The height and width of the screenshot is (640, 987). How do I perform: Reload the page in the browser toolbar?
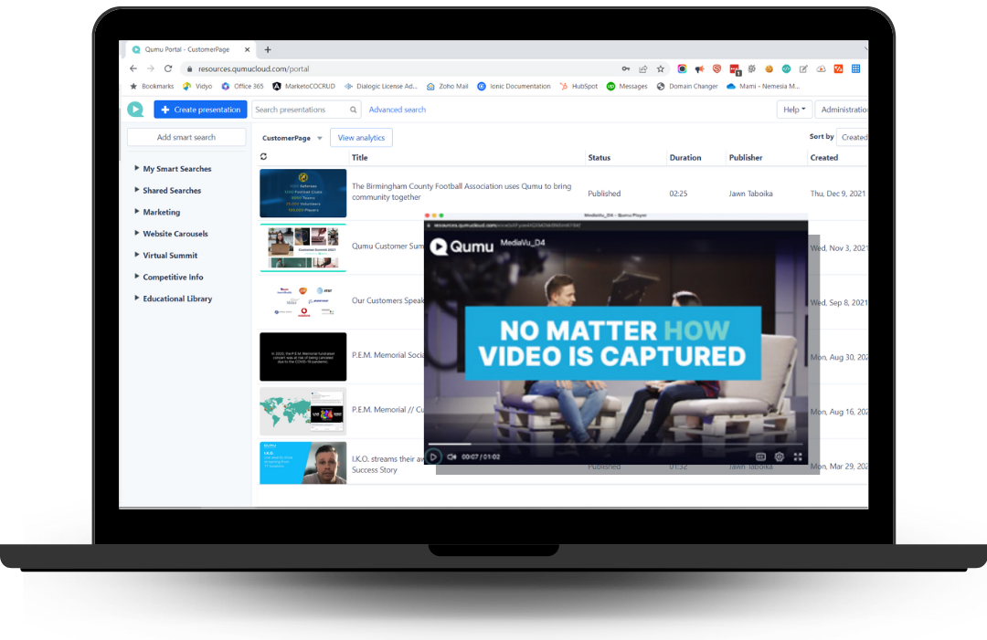tap(168, 68)
